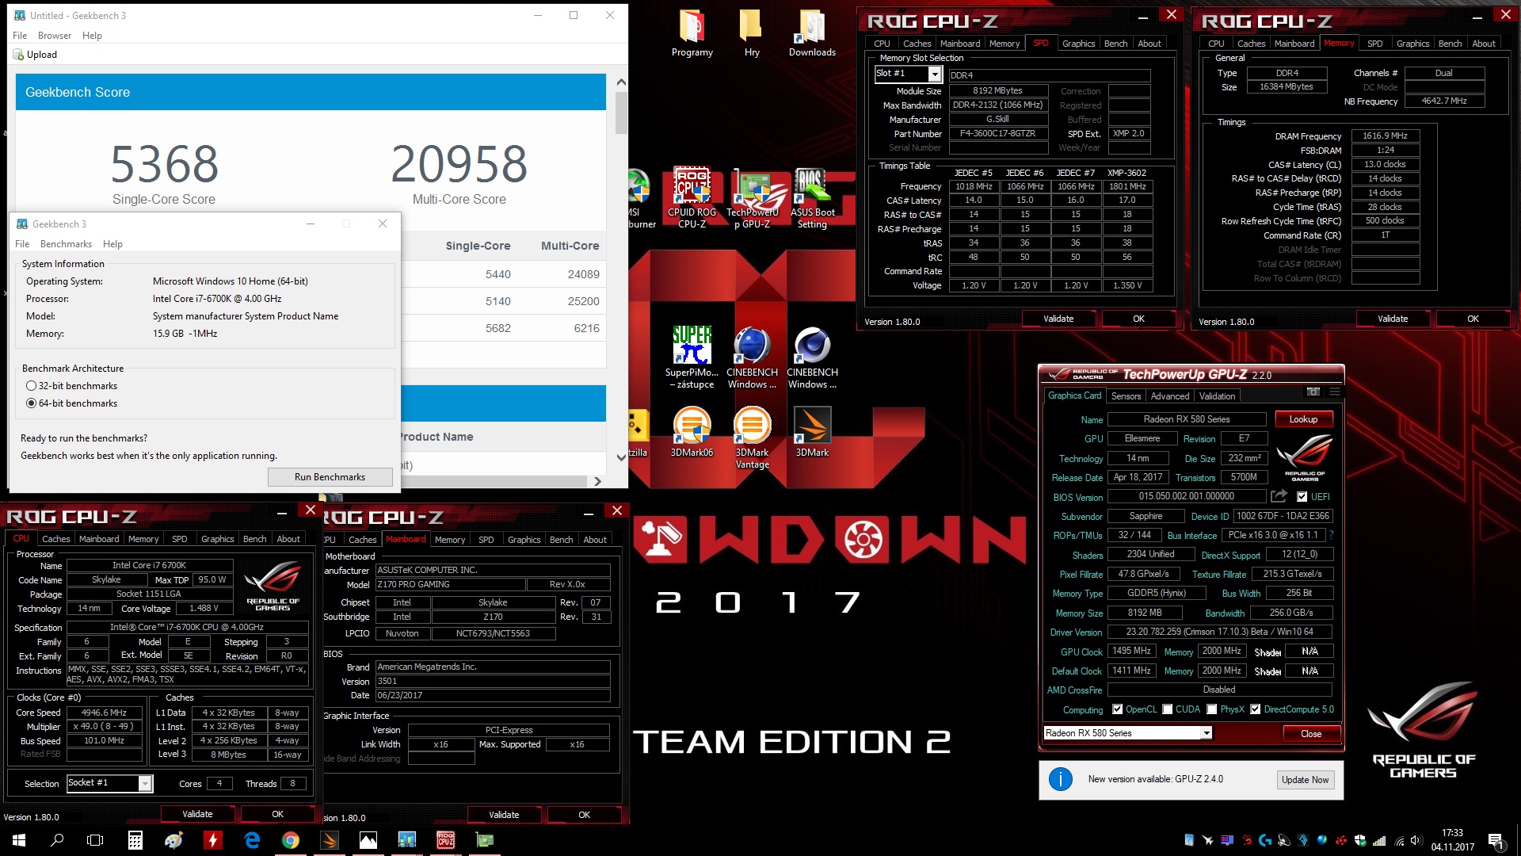The image size is (1521, 856).
Task: Click Geekbench horizontal scrollbar right arrow
Action: coord(597,481)
